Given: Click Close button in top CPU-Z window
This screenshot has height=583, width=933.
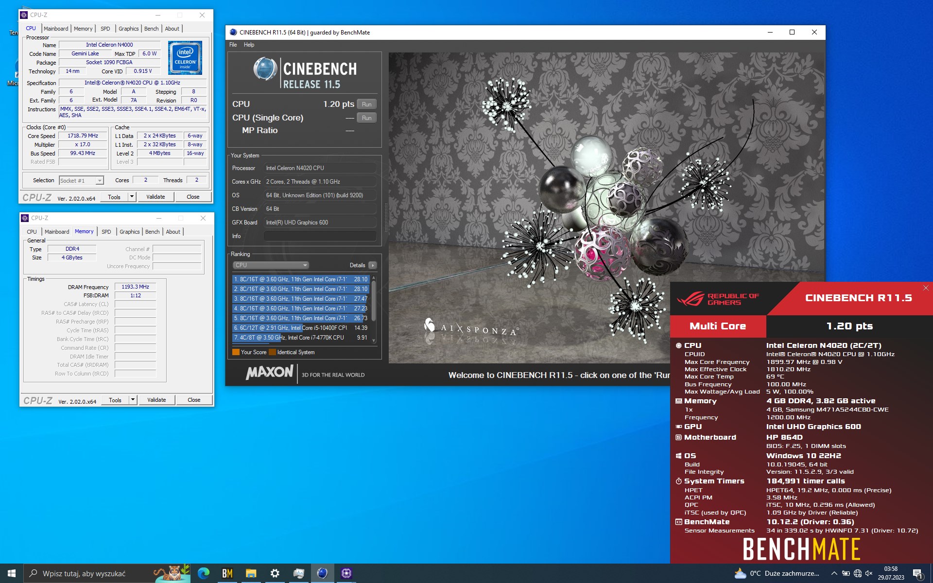Looking at the screenshot, I should (193, 197).
